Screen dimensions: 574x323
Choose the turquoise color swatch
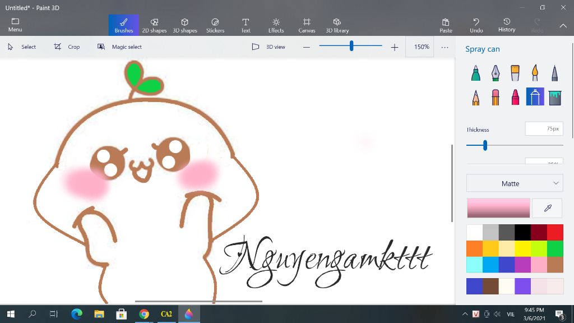point(474,265)
